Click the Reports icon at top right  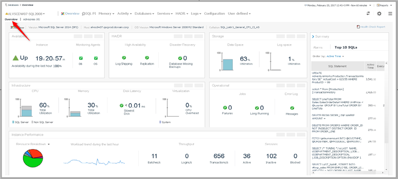pyautogui.click(x=378, y=5)
